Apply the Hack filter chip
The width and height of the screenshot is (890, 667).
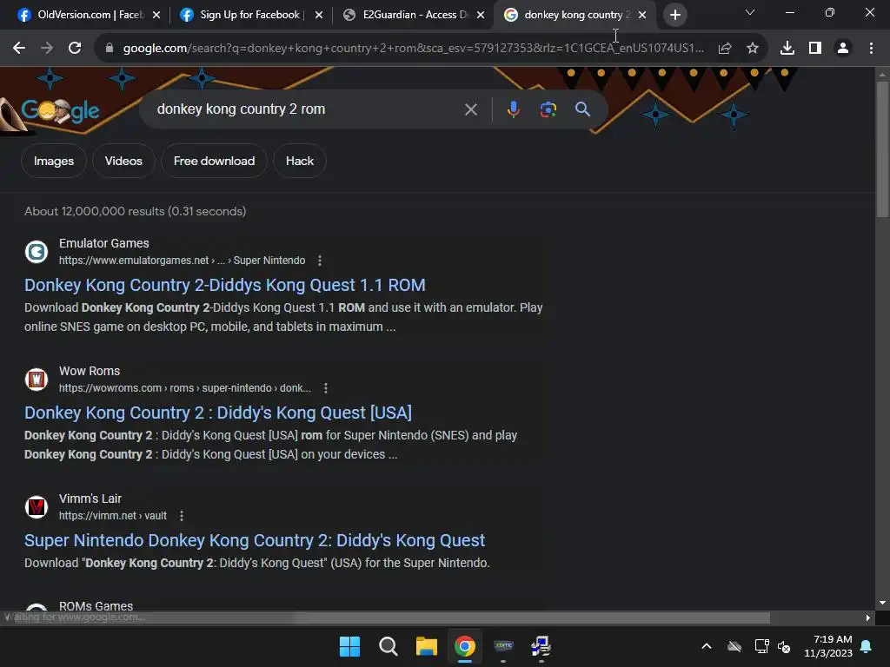click(300, 161)
